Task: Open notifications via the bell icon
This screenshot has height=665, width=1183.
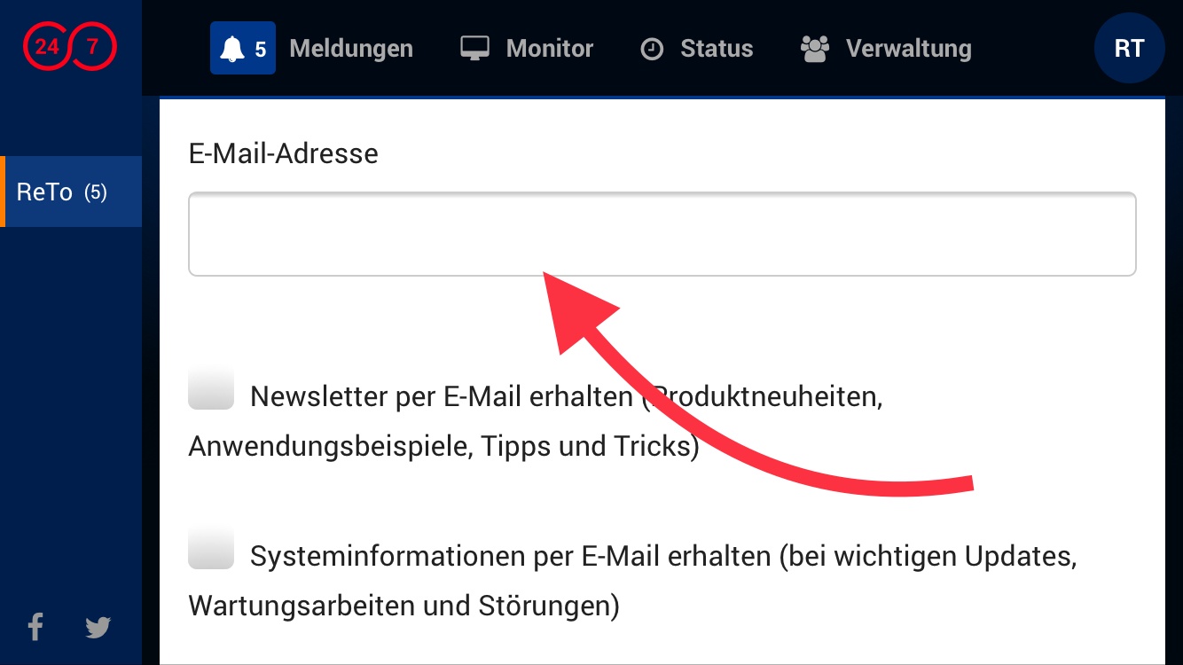Action: click(233, 49)
